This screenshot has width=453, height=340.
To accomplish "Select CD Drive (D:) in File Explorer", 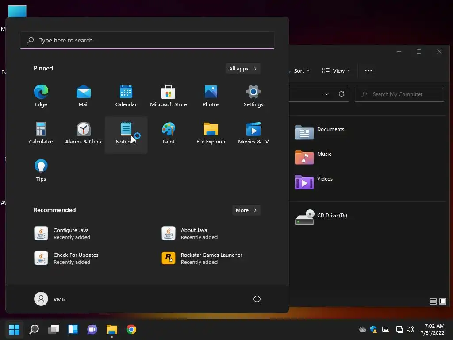I will point(321,217).
